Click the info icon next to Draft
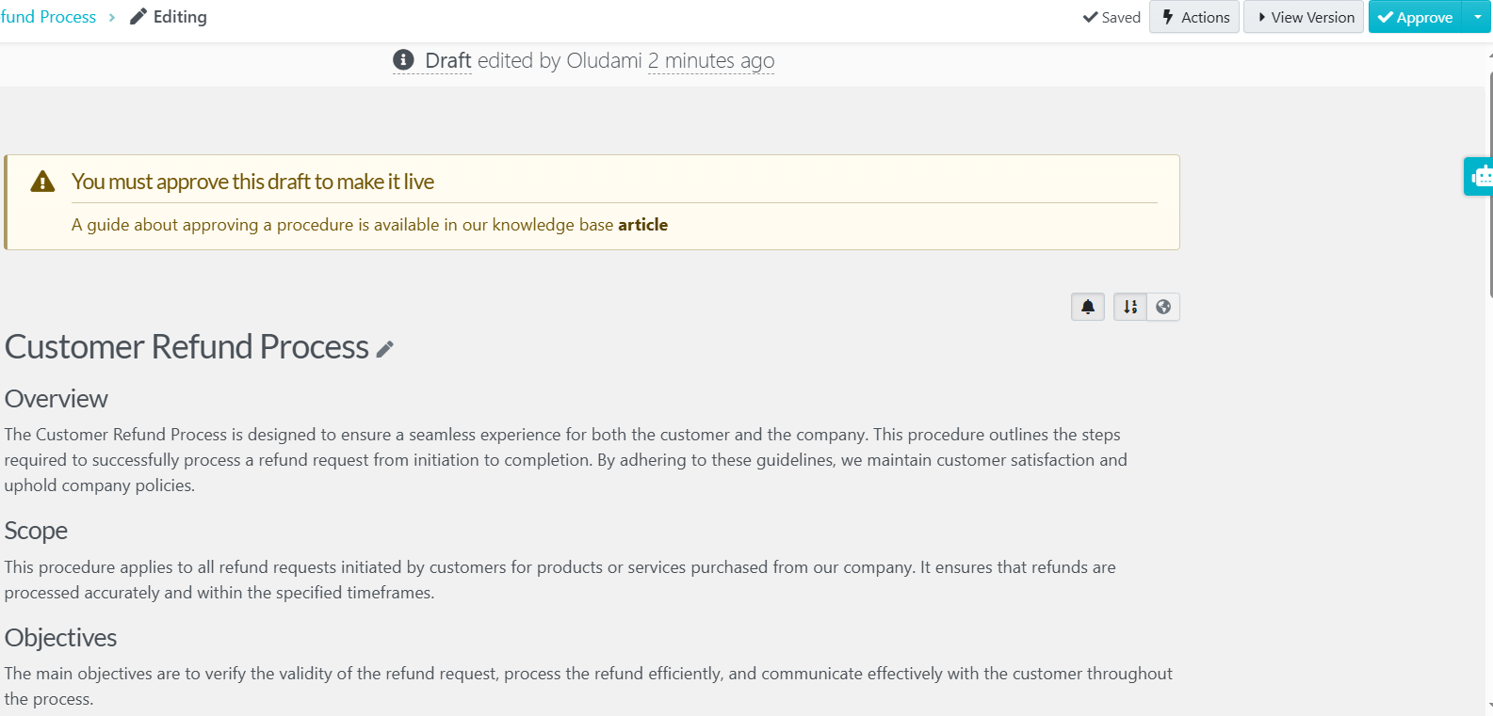Viewport: 1493px width, 716px height. (x=403, y=60)
